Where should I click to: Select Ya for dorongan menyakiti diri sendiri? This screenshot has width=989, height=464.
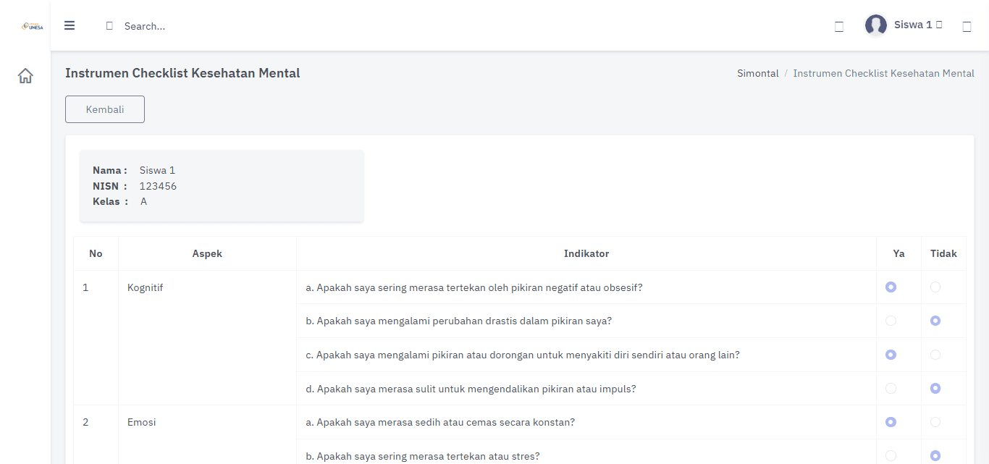pos(891,355)
